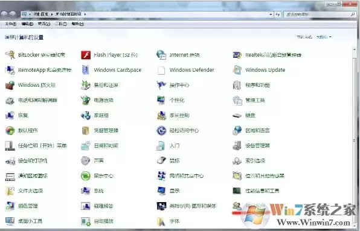Open Flash Player (32 位) icon
The width and height of the screenshot is (360, 231).
click(x=86, y=55)
